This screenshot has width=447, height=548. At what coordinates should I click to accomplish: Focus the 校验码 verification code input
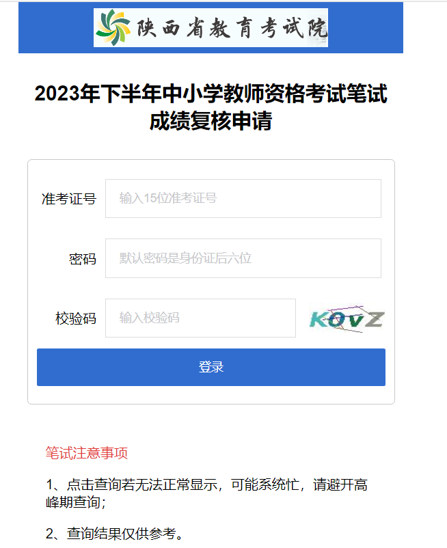[201, 318]
